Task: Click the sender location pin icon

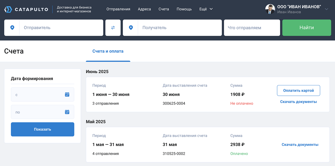Action: (12, 27)
